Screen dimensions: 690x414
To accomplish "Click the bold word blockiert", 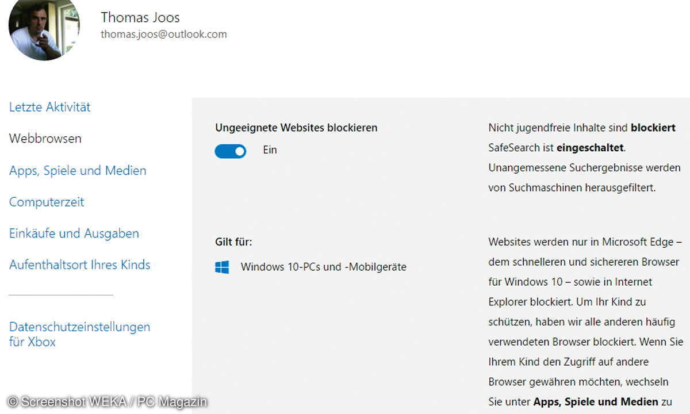I will pos(653,128).
